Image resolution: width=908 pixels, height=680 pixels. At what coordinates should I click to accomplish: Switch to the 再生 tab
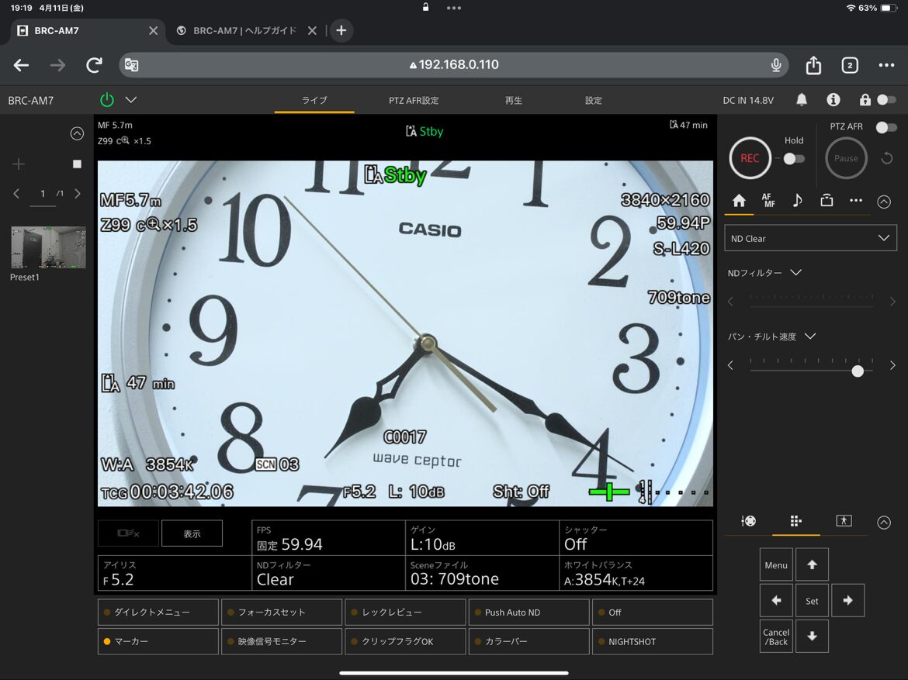click(513, 100)
